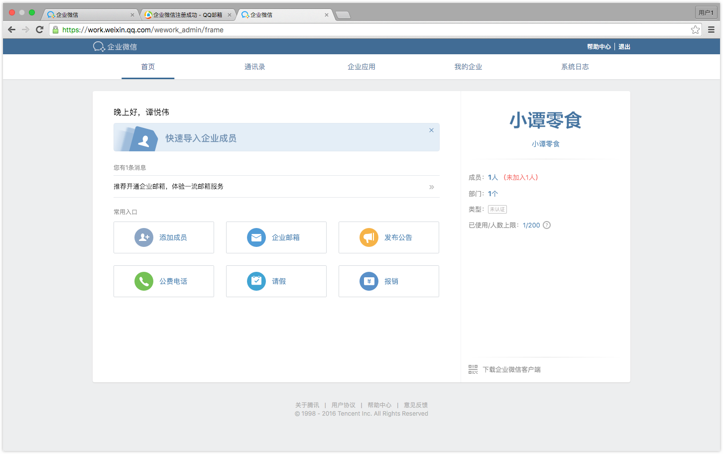
Task: Click the bookmark star in the address bar
Action: coord(695,29)
